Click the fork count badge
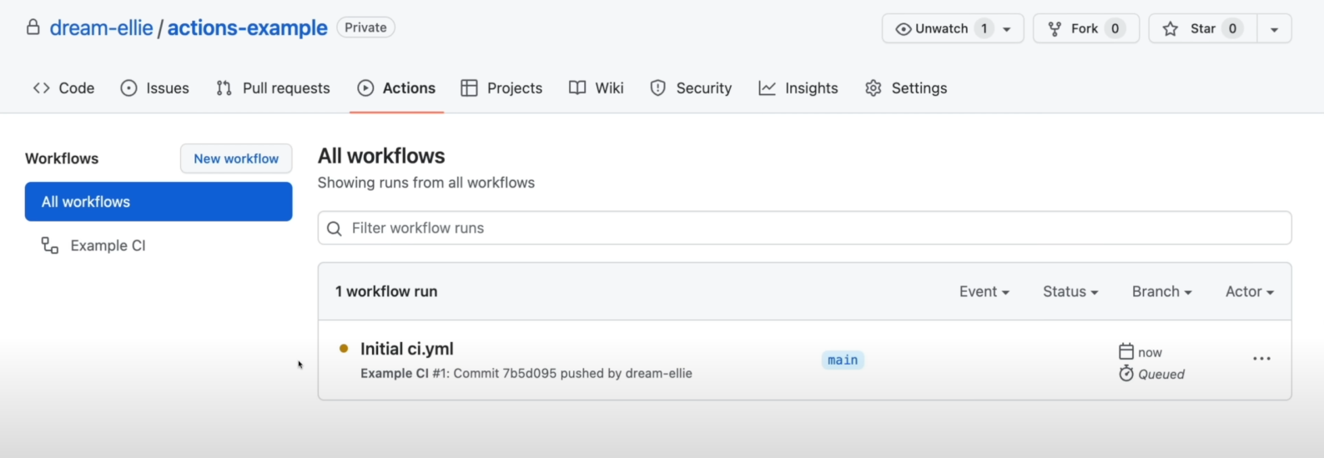Viewport: 1324px width, 458px height. (1115, 28)
